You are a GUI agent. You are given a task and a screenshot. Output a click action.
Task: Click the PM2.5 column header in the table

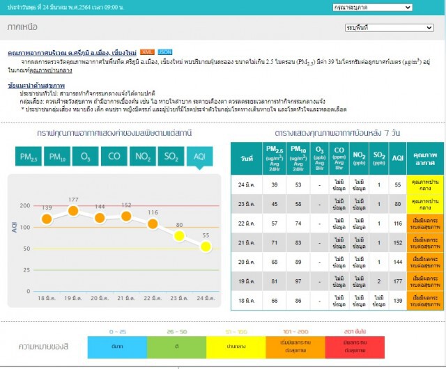click(275, 159)
